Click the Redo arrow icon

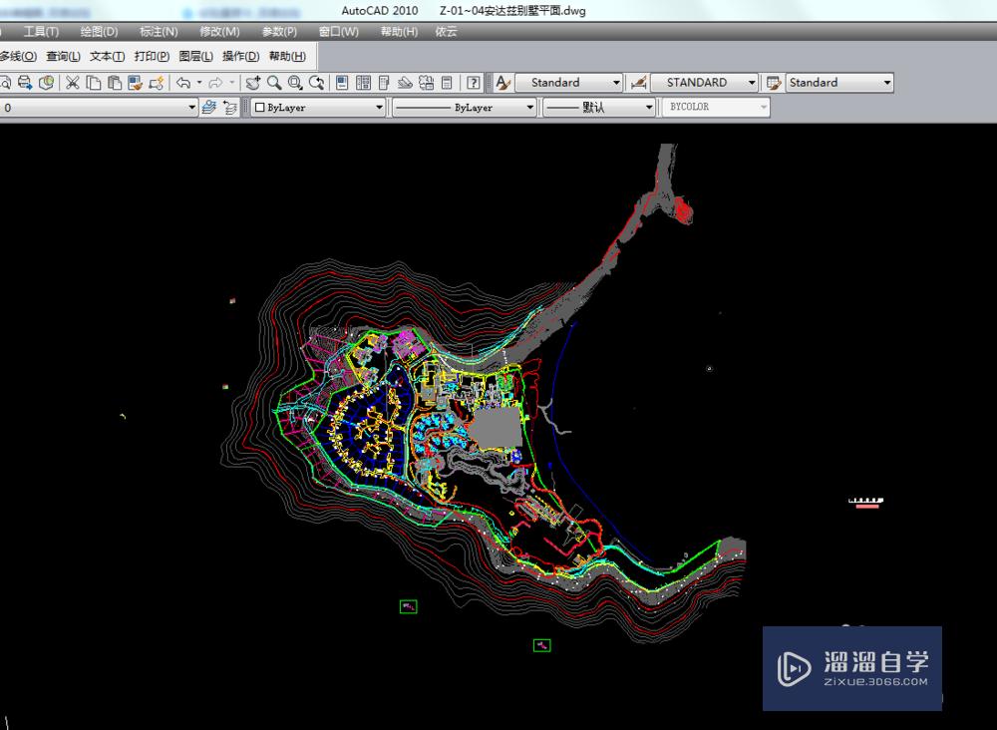(x=215, y=83)
